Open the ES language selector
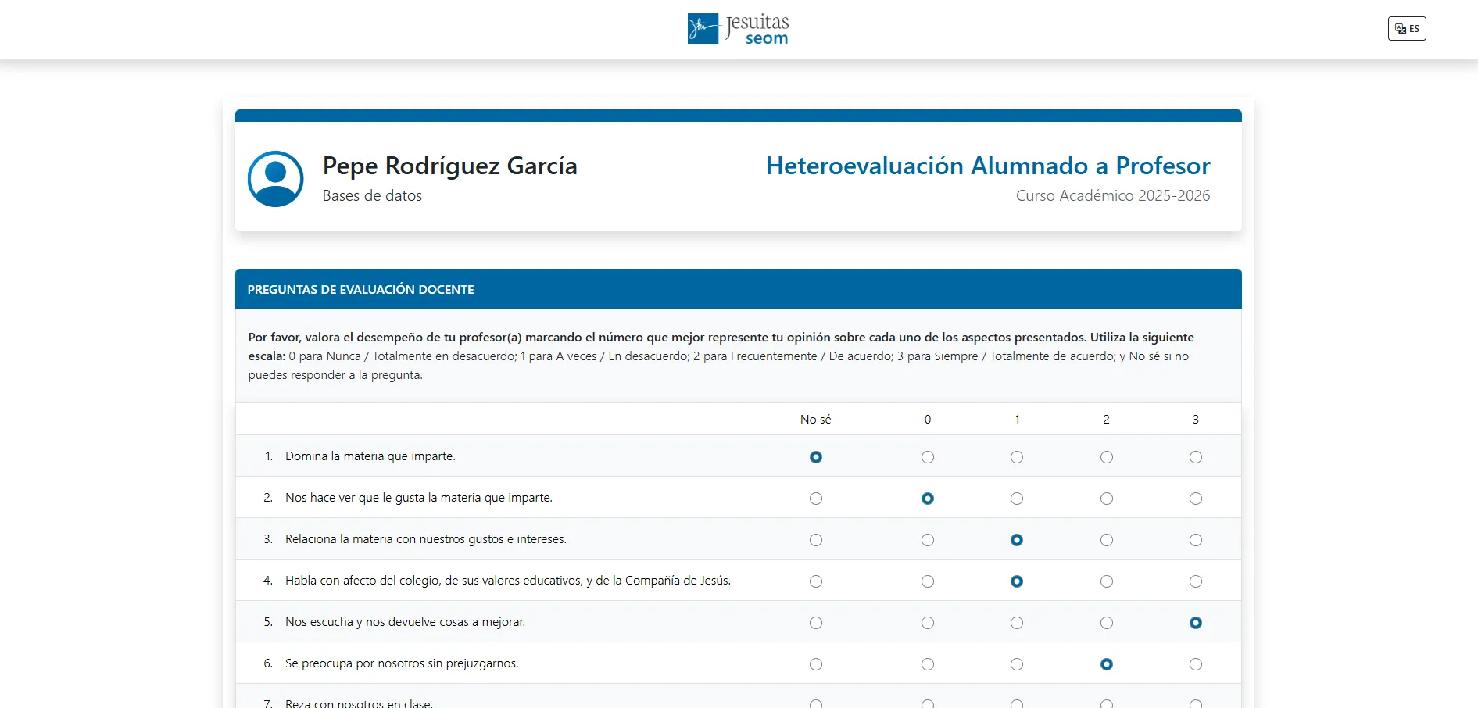This screenshot has width=1478, height=708. 1407,29
